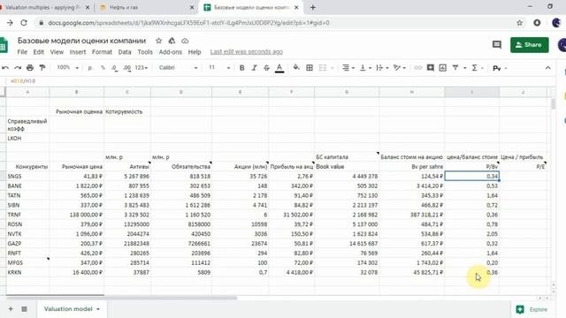
Task: Format as currency rubles
Action: point(90,68)
